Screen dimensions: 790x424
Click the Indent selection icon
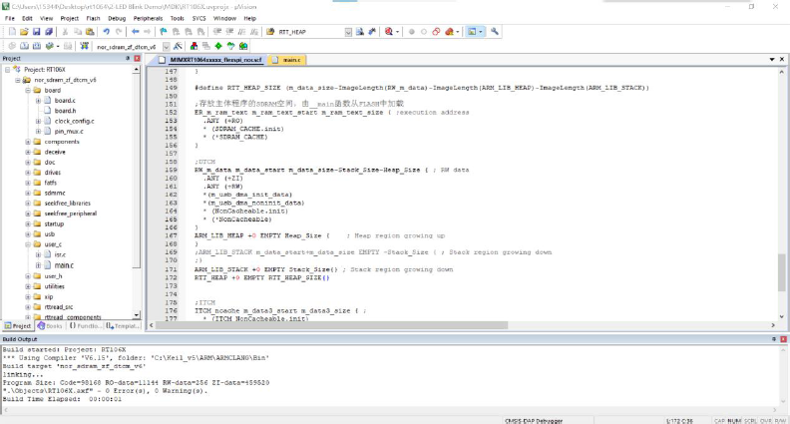click(217, 31)
